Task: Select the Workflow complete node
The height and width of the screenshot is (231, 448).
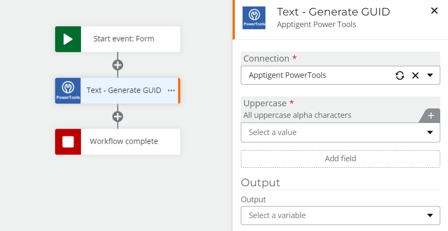Action: pos(118,142)
